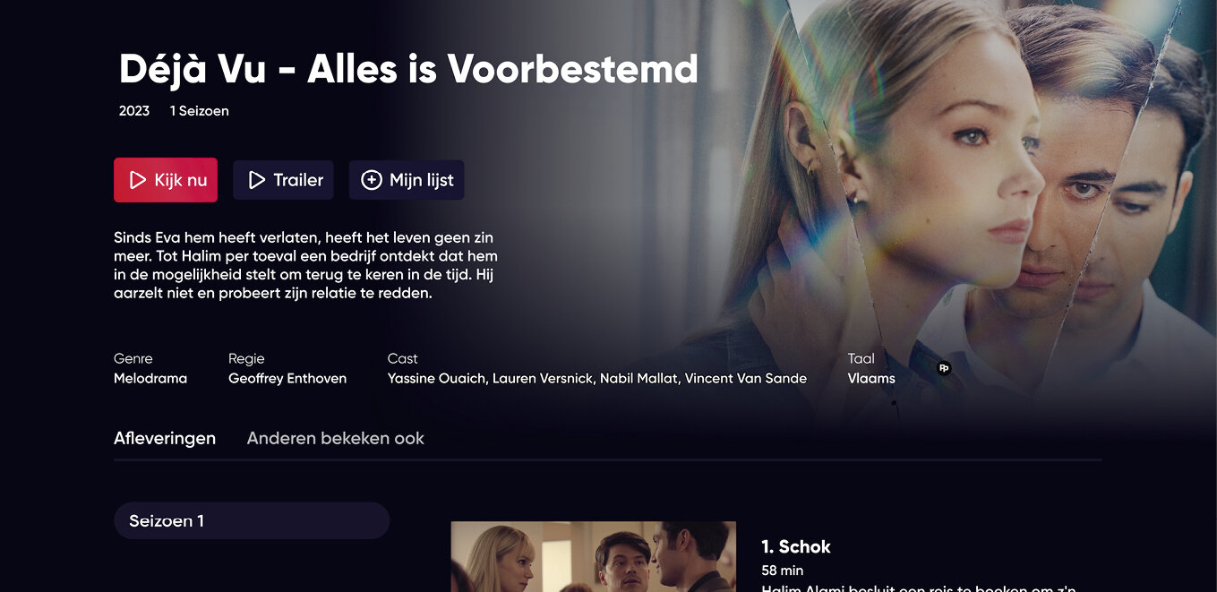Click the 1 Seizoen label under the title

point(200,111)
